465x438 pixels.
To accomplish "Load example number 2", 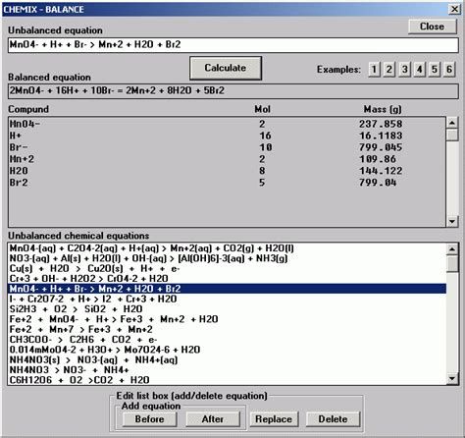I will (389, 70).
